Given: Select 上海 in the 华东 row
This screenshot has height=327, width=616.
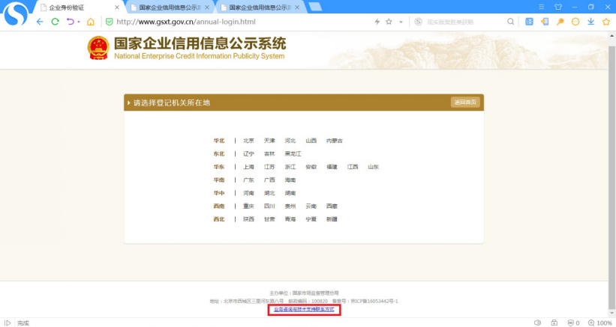Looking at the screenshot, I should [248, 167].
